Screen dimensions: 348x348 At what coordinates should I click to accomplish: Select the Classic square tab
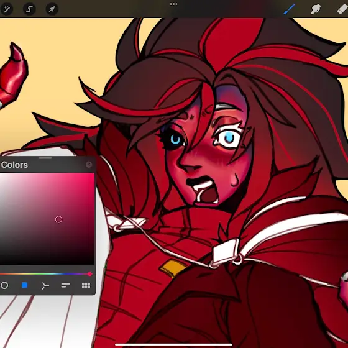(25, 285)
